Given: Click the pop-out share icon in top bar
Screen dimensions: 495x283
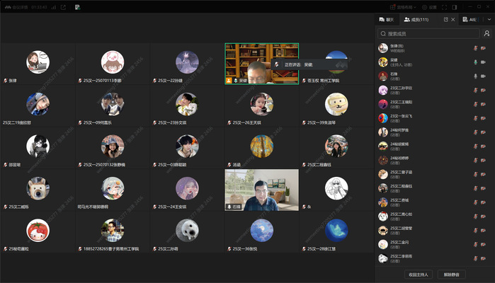Looking at the screenshot, I should (x=64, y=7).
